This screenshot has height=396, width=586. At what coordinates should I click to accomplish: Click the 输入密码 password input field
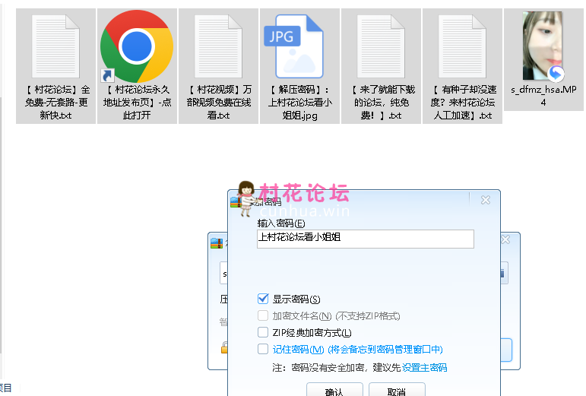pos(365,239)
